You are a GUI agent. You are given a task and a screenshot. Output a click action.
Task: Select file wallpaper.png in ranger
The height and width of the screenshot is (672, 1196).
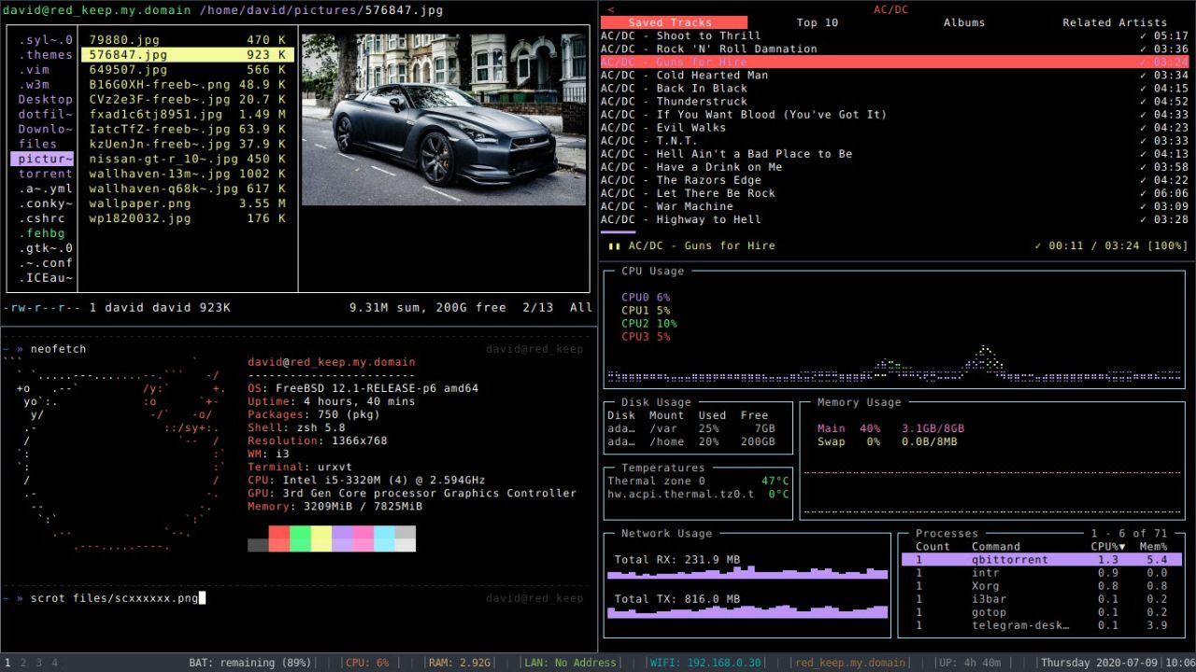pyautogui.click(x=188, y=203)
